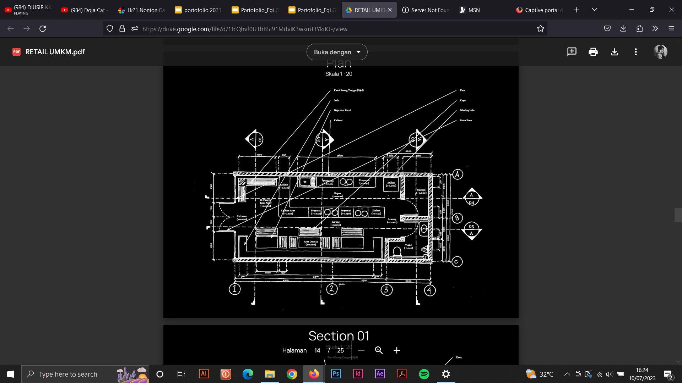
Task: Click the page number field showing 14
Action: 317,350
